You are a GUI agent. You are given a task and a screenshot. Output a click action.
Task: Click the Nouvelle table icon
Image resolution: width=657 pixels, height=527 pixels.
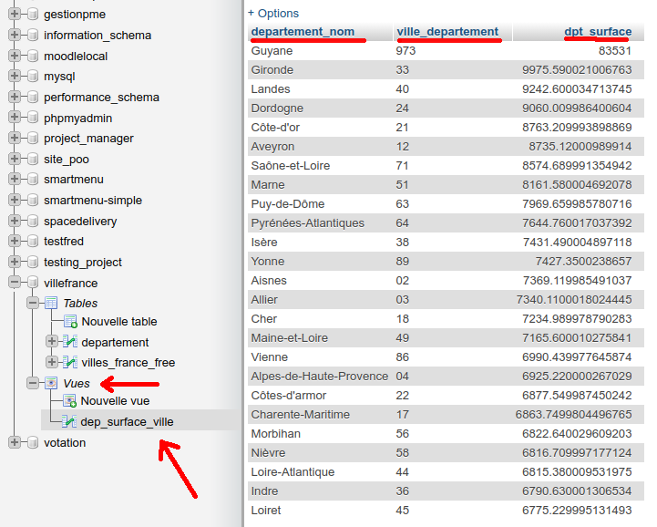pyautogui.click(x=70, y=321)
